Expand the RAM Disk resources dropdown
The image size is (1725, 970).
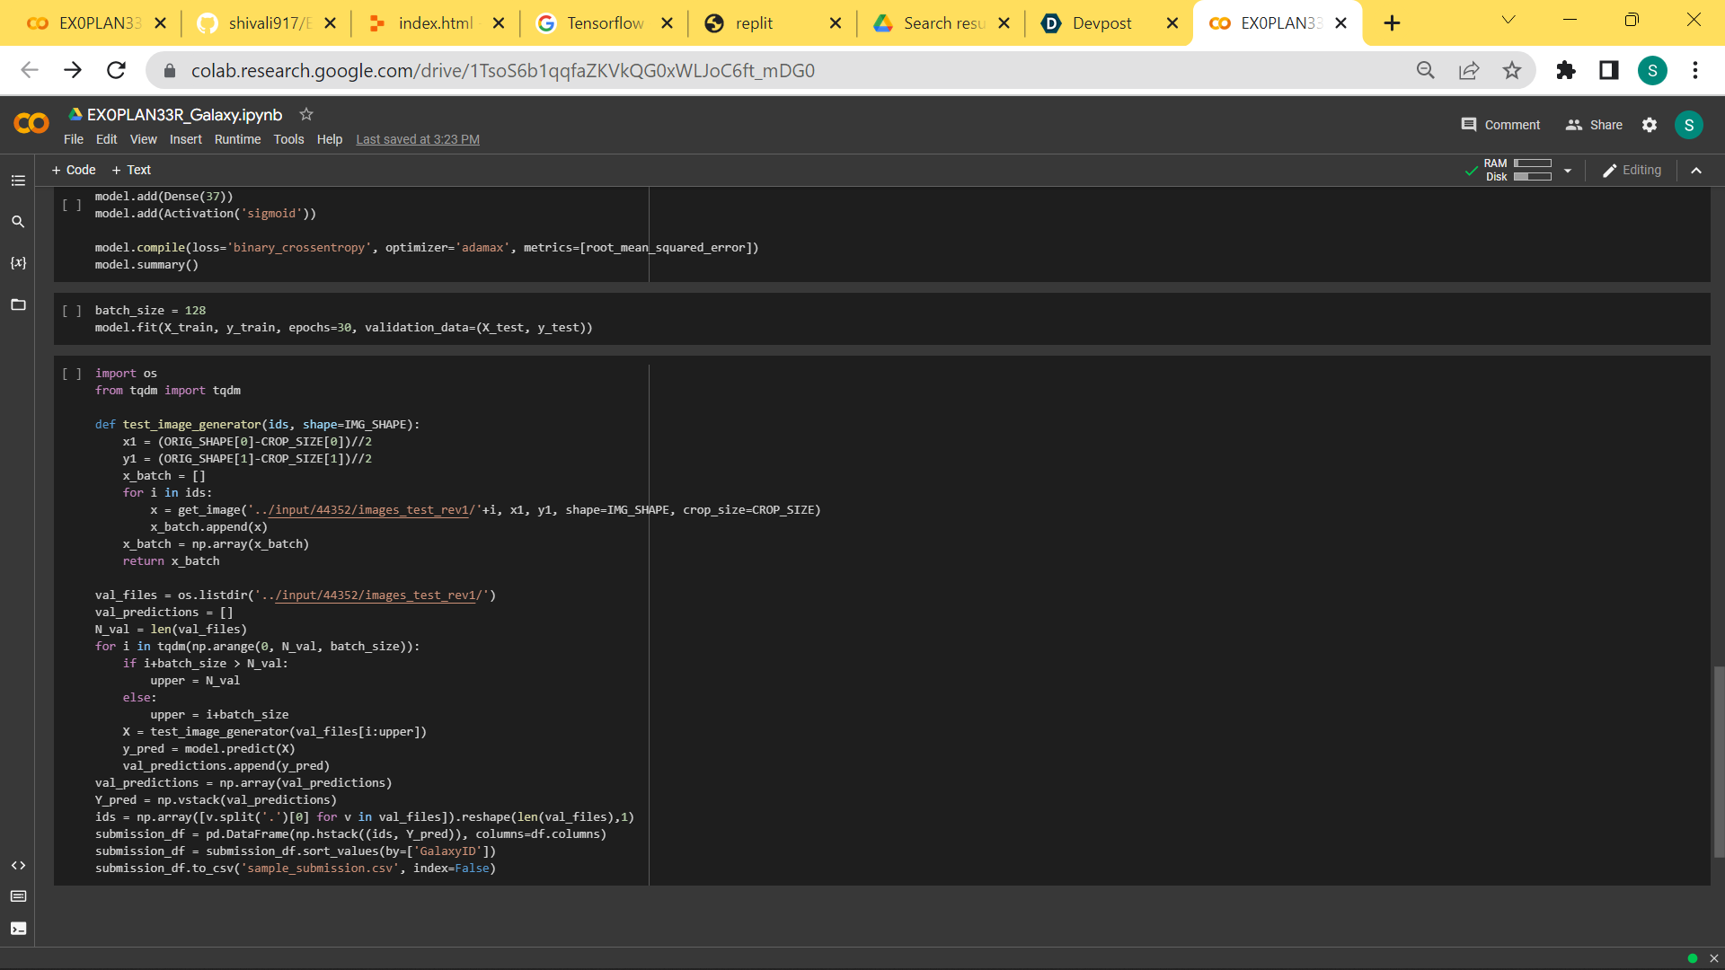tap(1568, 171)
